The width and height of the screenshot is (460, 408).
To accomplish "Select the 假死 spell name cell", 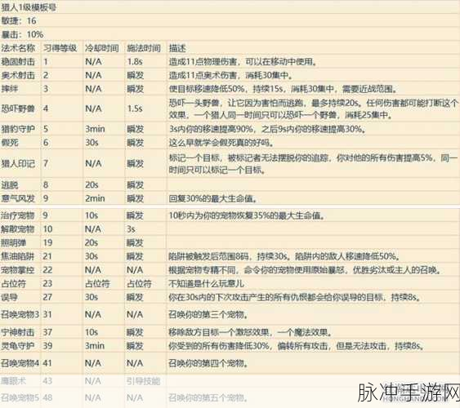I will coord(10,143).
